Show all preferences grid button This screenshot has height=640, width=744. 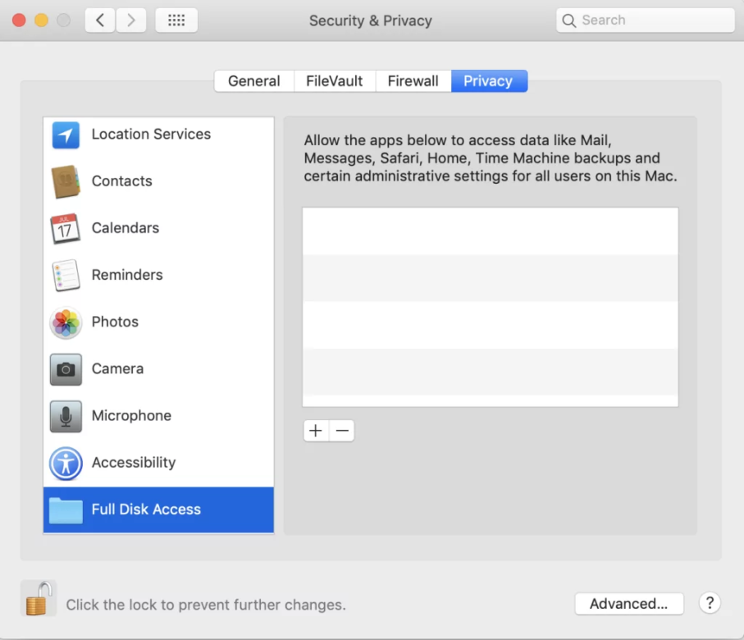(x=176, y=21)
